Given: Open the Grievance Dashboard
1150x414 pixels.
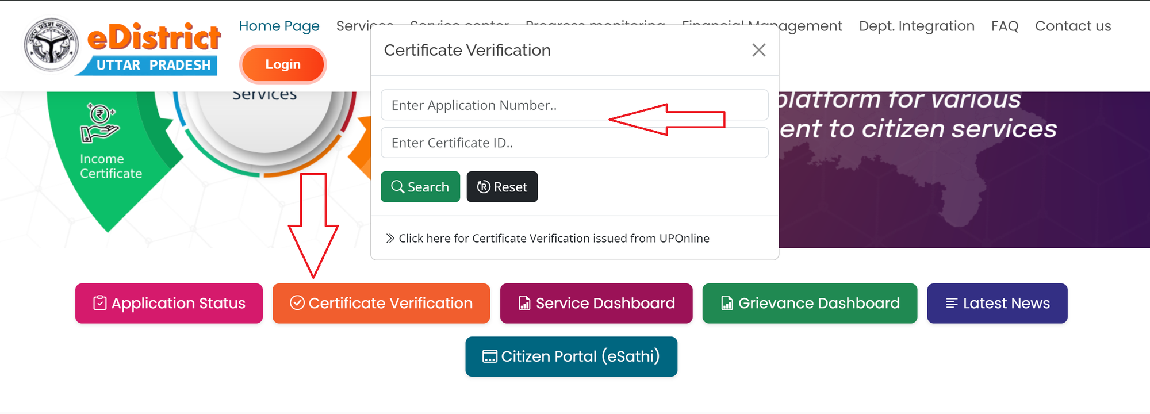Looking at the screenshot, I should click(x=810, y=303).
